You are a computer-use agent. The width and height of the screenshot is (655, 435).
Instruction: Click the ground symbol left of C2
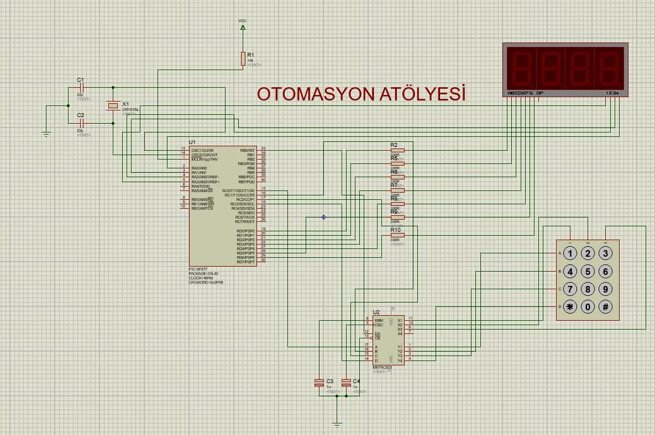point(47,133)
